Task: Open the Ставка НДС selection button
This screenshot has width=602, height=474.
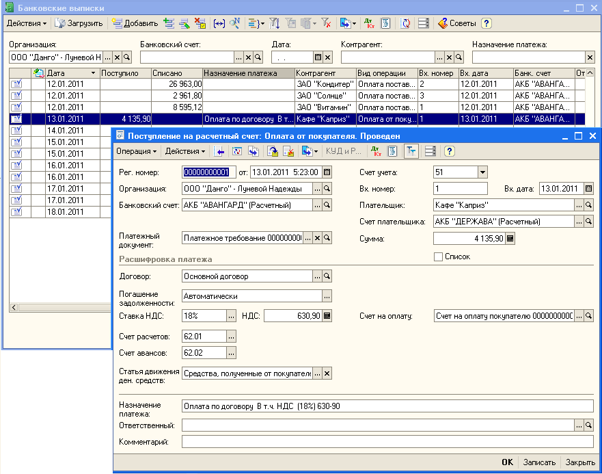Action: pyautogui.click(x=231, y=316)
